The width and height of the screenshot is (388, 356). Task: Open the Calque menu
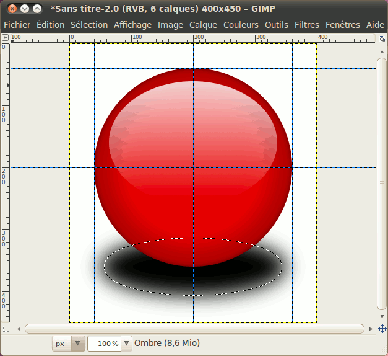[x=203, y=25]
